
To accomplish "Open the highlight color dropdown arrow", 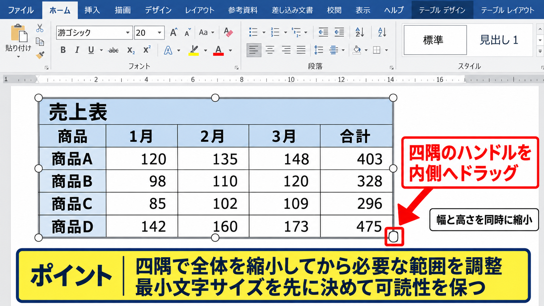I will pyautogui.click(x=205, y=50).
